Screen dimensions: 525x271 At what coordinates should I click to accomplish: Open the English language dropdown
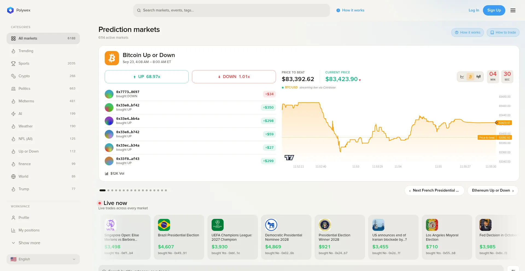(x=43, y=259)
